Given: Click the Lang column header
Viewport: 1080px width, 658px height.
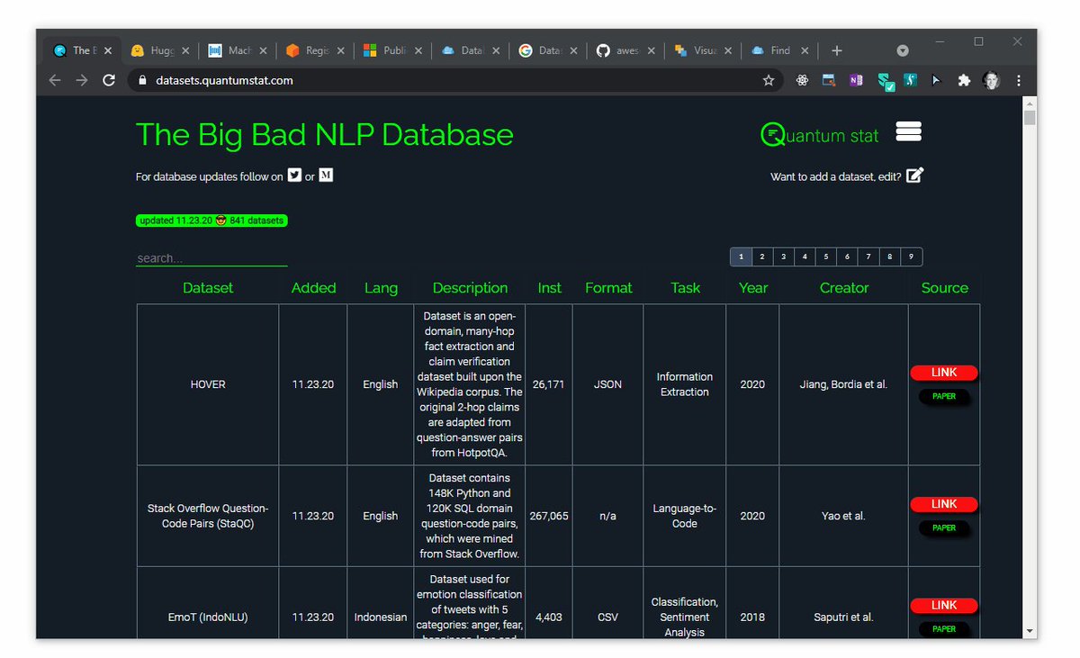Looking at the screenshot, I should (x=381, y=288).
